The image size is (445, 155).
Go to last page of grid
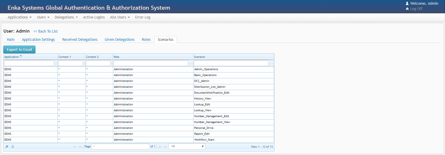click(x=166, y=146)
